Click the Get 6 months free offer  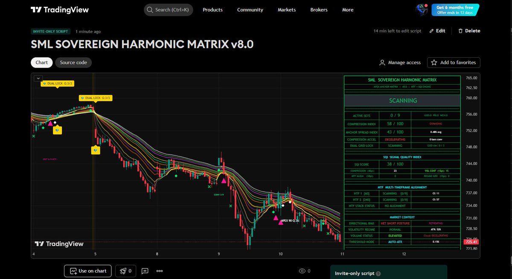coord(454,9)
